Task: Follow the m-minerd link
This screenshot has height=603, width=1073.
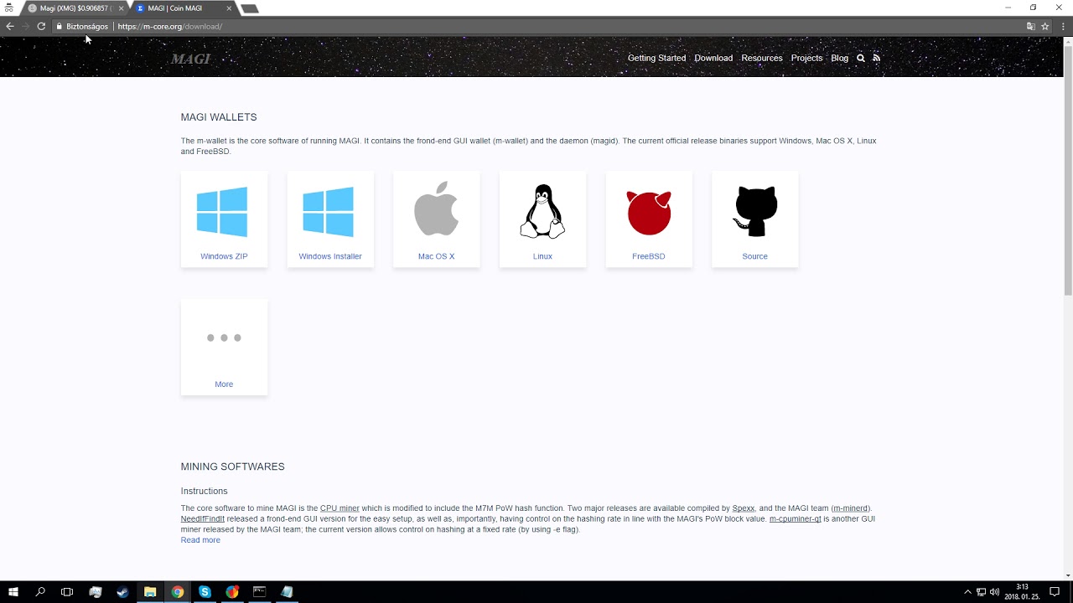Action: 851,508
